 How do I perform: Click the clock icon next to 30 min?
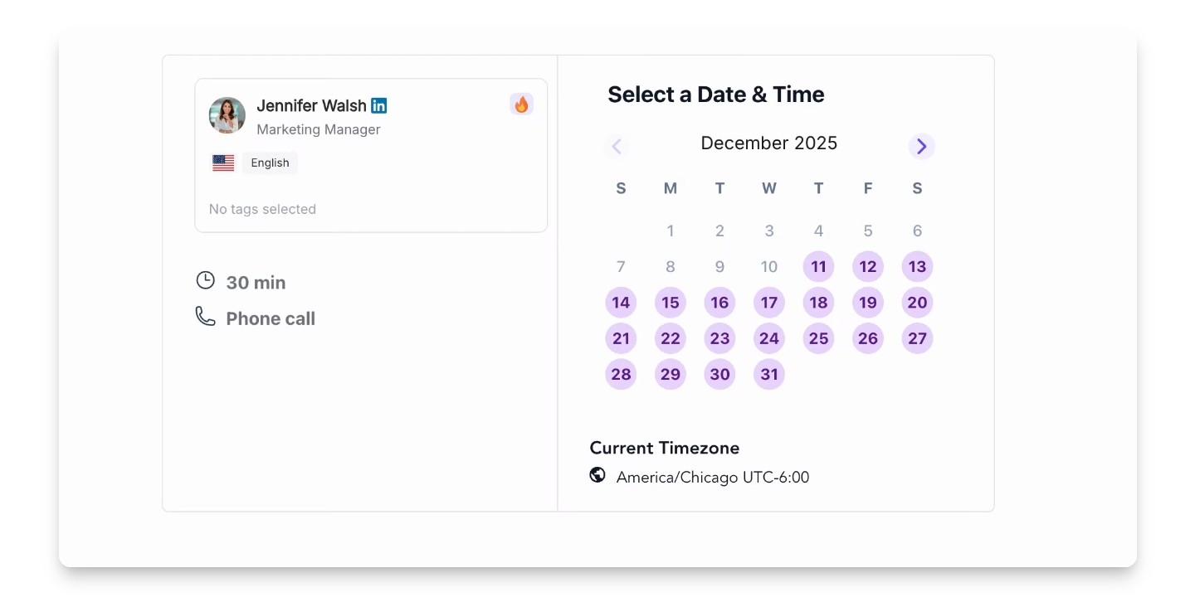tap(205, 280)
